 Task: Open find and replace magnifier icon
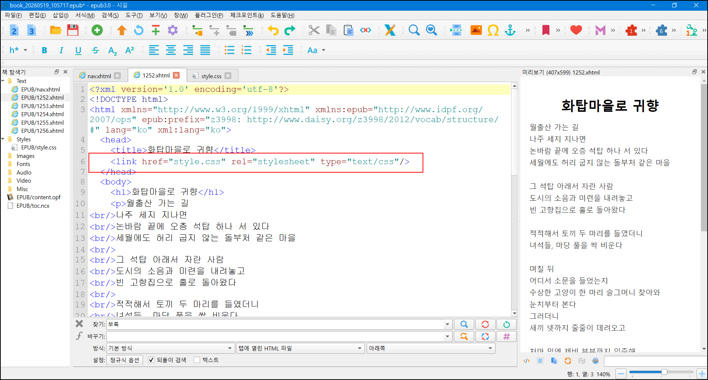414,30
